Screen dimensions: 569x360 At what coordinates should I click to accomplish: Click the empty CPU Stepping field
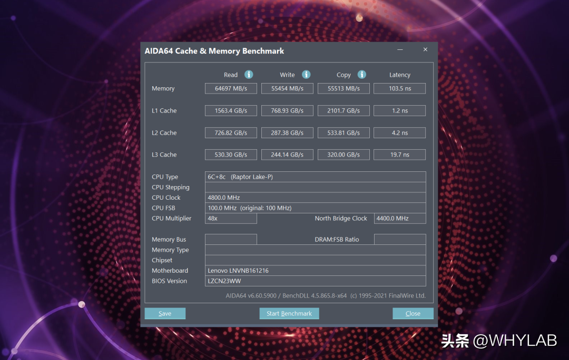[x=316, y=187]
